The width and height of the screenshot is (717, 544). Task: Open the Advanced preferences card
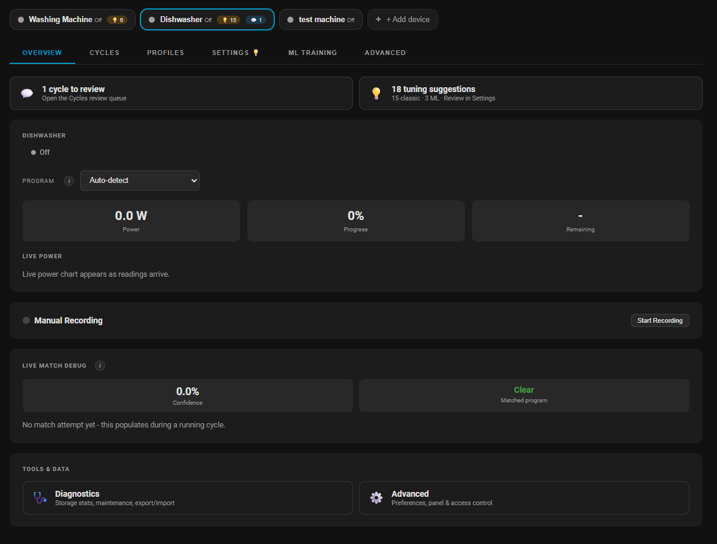[524, 498]
